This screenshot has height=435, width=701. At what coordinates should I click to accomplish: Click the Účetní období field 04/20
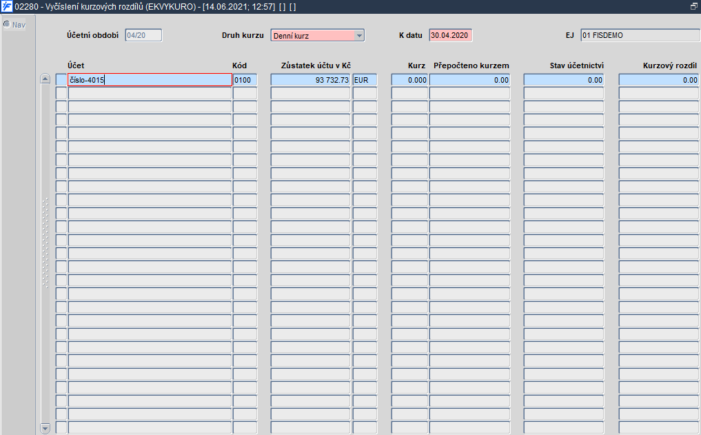[x=143, y=35]
